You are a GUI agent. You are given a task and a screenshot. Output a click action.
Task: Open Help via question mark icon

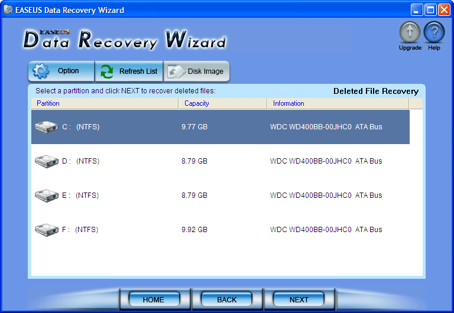pyautogui.click(x=434, y=32)
